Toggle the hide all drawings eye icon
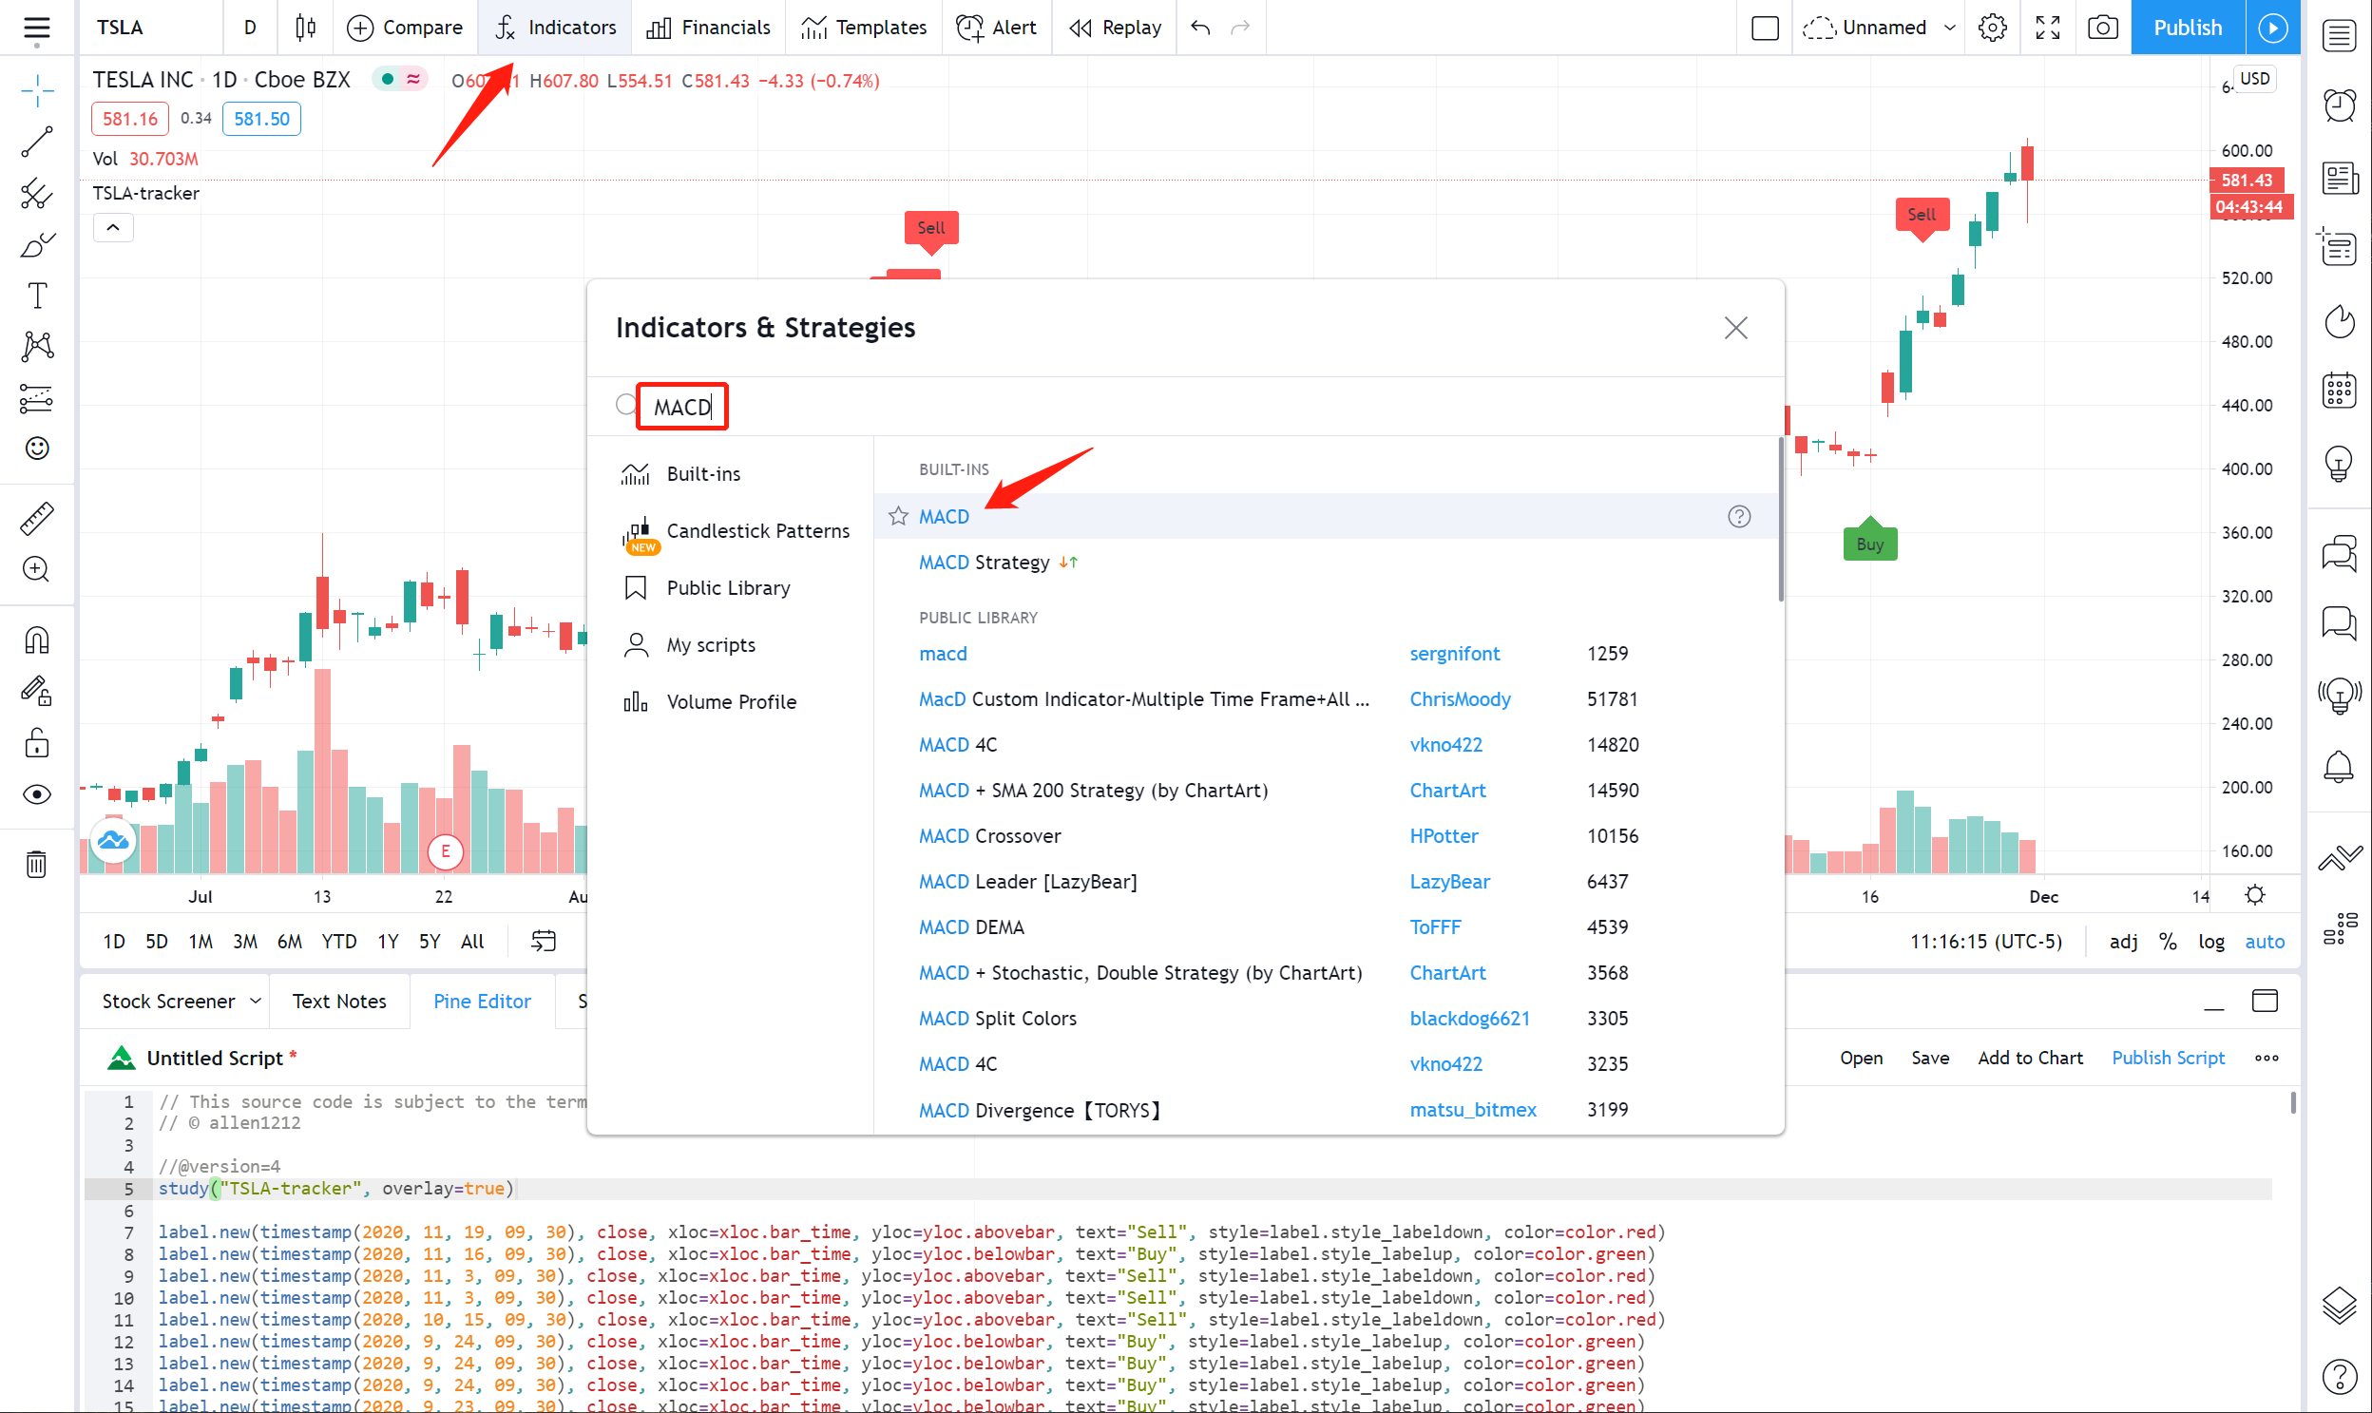The width and height of the screenshot is (2372, 1413). [36, 794]
